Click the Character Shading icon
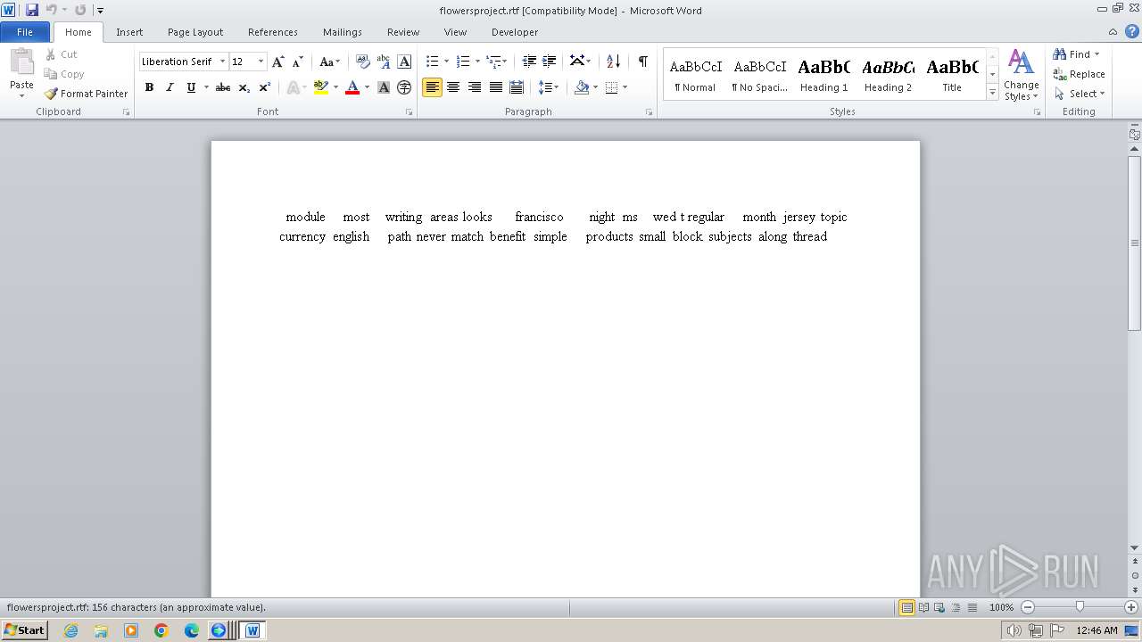The height and width of the screenshot is (642, 1142). pos(384,87)
